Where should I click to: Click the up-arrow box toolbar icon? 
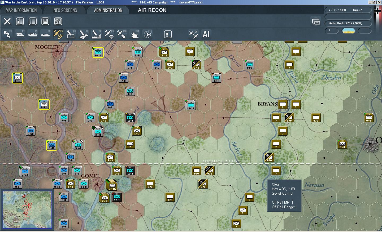pos(168,34)
